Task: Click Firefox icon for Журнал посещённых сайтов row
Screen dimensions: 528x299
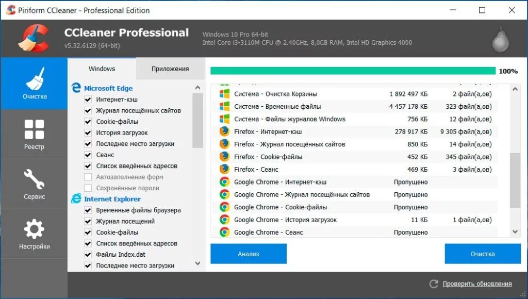Action: click(x=224, y=144)
